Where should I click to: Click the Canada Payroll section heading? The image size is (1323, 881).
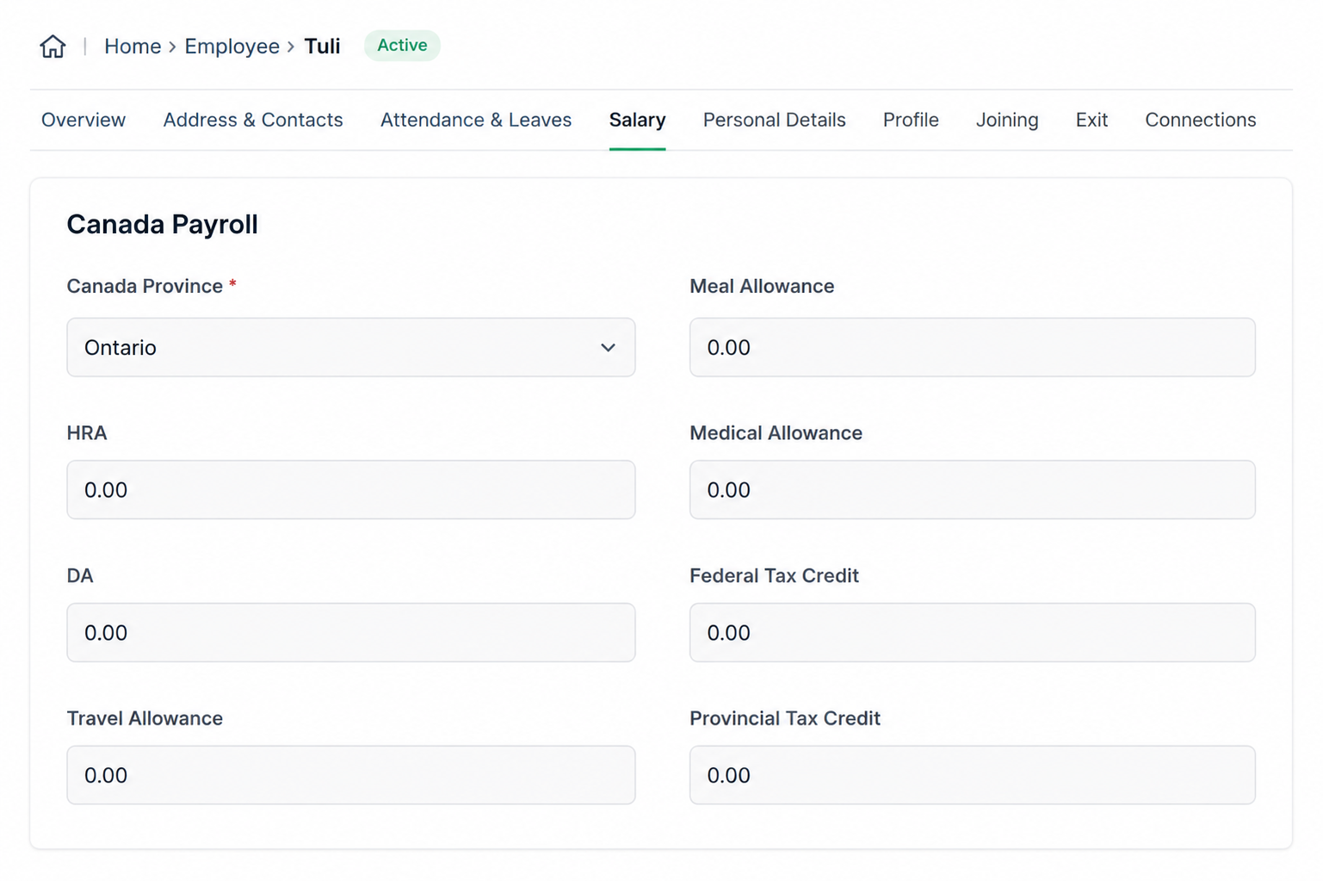click(x=163, y=224)
